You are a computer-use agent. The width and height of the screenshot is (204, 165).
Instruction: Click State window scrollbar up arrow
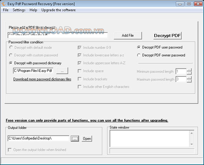pyautogui.click(x=192, y=133)
